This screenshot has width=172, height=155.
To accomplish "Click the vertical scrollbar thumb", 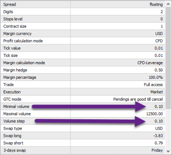I will click(x=168, y=58).
